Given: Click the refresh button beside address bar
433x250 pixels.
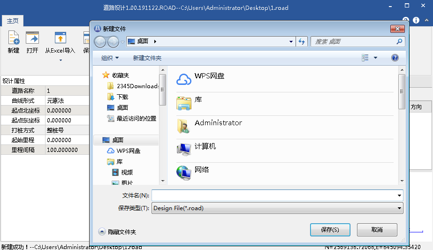Looking at the screenshot, I should click(302, 41).
